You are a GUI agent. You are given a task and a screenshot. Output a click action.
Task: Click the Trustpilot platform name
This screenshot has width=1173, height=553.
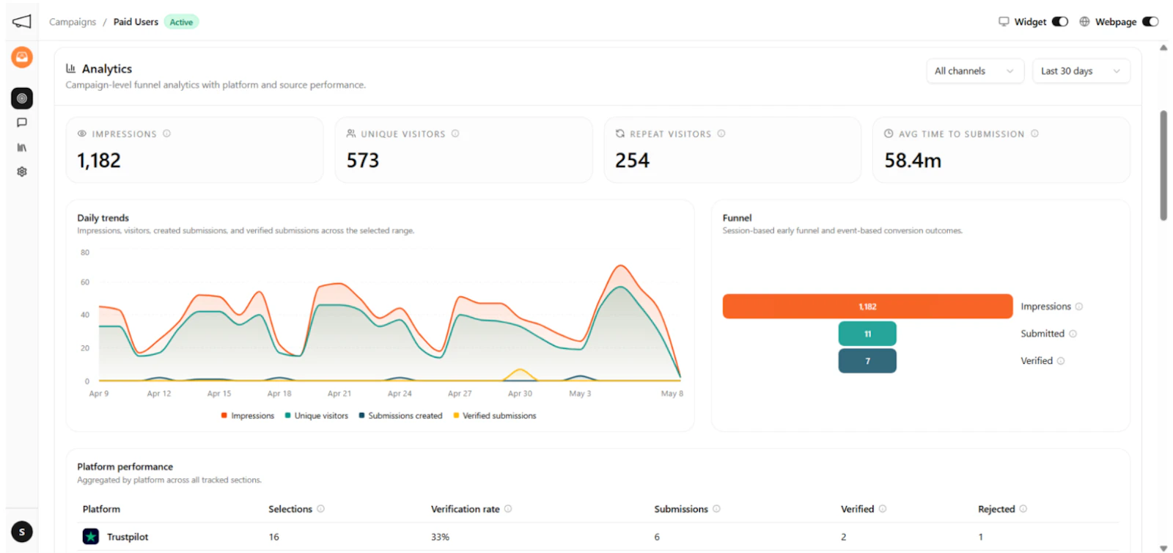(x=128, y=537)
